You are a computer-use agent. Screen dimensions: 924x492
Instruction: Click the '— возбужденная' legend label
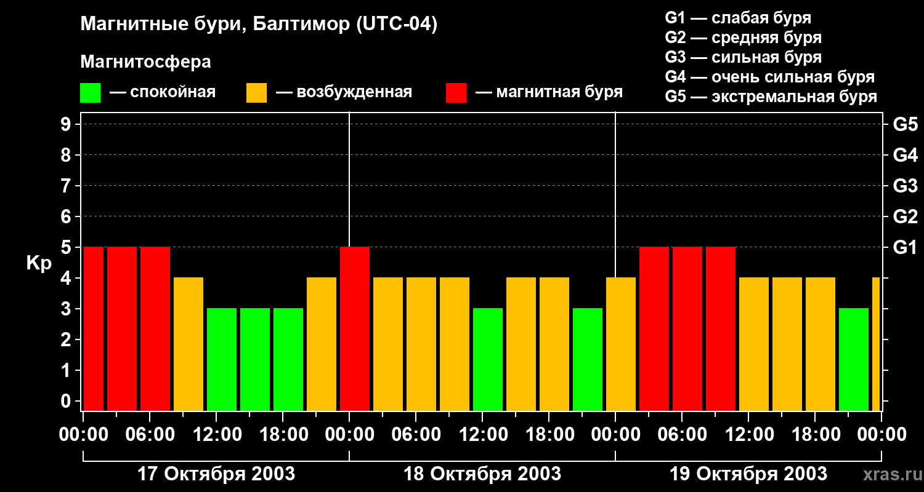[x=344, y=93]
